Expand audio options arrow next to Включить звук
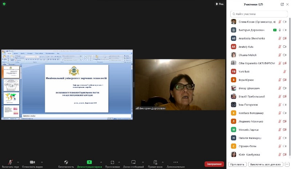This screenshot has height=169, width=291. 18,162
